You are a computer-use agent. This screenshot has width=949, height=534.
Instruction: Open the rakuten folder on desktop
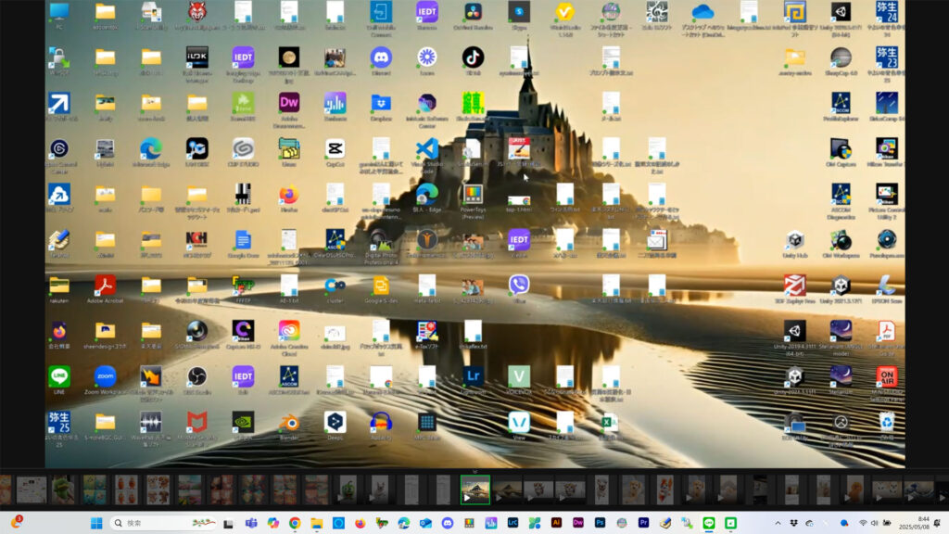click(x=58, y=286)
